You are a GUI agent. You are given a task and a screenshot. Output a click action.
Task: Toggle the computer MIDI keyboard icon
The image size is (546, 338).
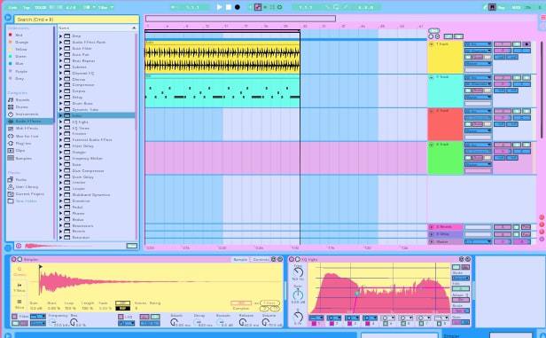492,7
